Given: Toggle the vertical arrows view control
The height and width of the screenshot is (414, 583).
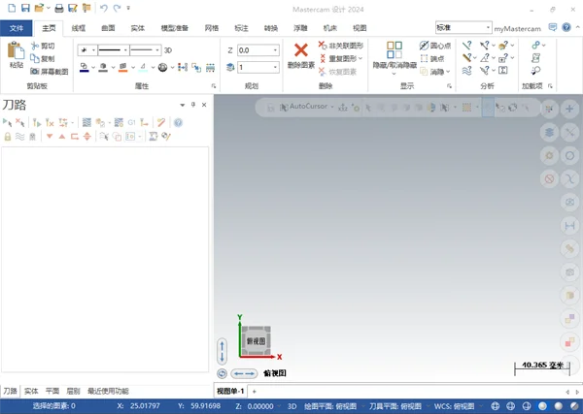Looking at the screenshot, I should click(222, 351).
